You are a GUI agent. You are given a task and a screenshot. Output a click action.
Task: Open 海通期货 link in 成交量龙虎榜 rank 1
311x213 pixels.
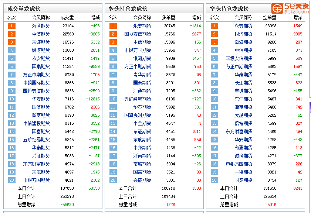(x=41, y=26)
